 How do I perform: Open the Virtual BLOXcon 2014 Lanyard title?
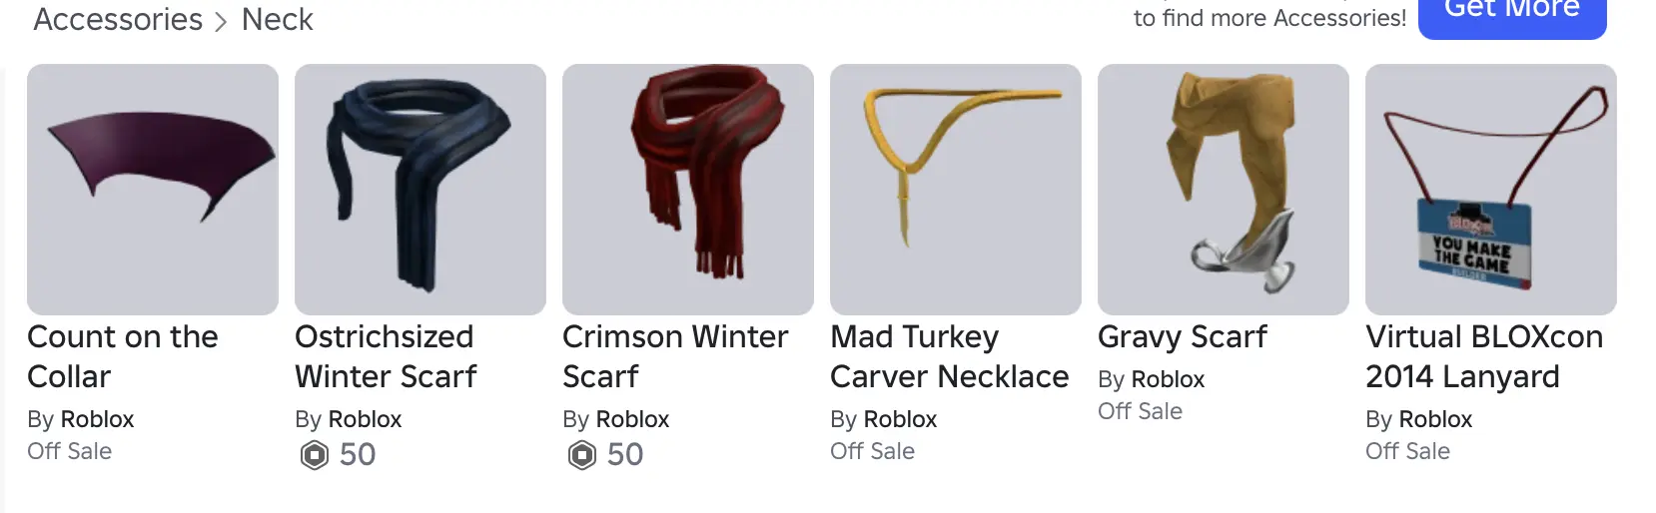pos(1484,356)
